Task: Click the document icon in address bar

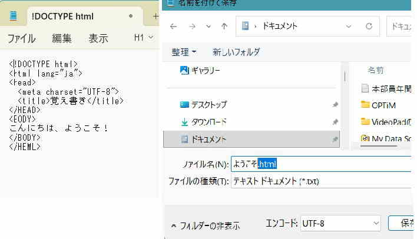Action: pos(245,26)
